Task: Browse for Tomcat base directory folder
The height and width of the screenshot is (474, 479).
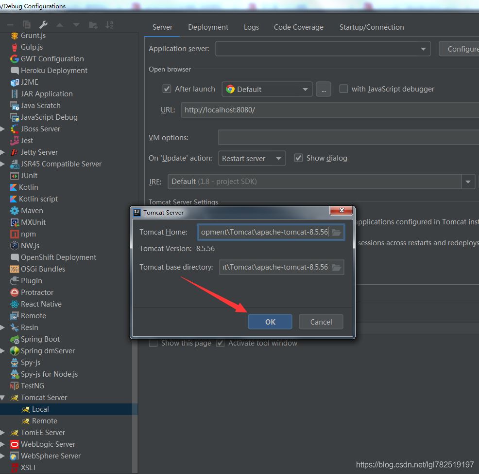Action: (x=336, y=268)
